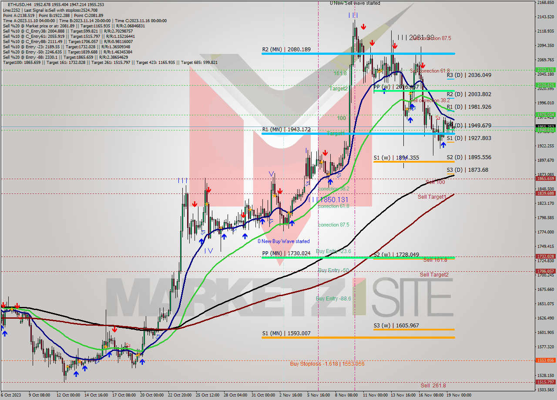Select the S2 (D) | 1895.556 label
Screen dimensions: 557x400
pos(469,157)
